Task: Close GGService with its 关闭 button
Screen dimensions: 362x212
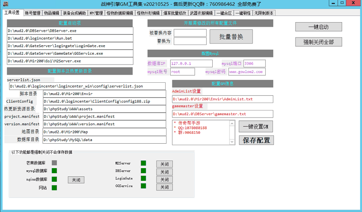Action: [x=164, y=187]
